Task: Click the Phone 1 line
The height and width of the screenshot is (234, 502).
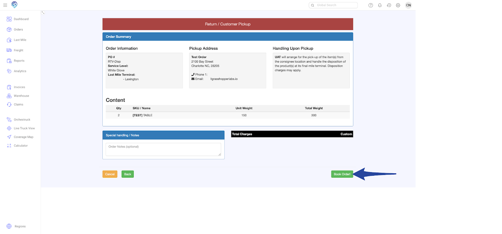Action: point(199,74)
